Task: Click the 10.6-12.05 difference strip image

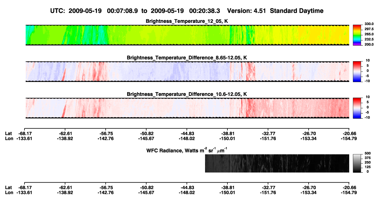Action: tap(187, 108)
